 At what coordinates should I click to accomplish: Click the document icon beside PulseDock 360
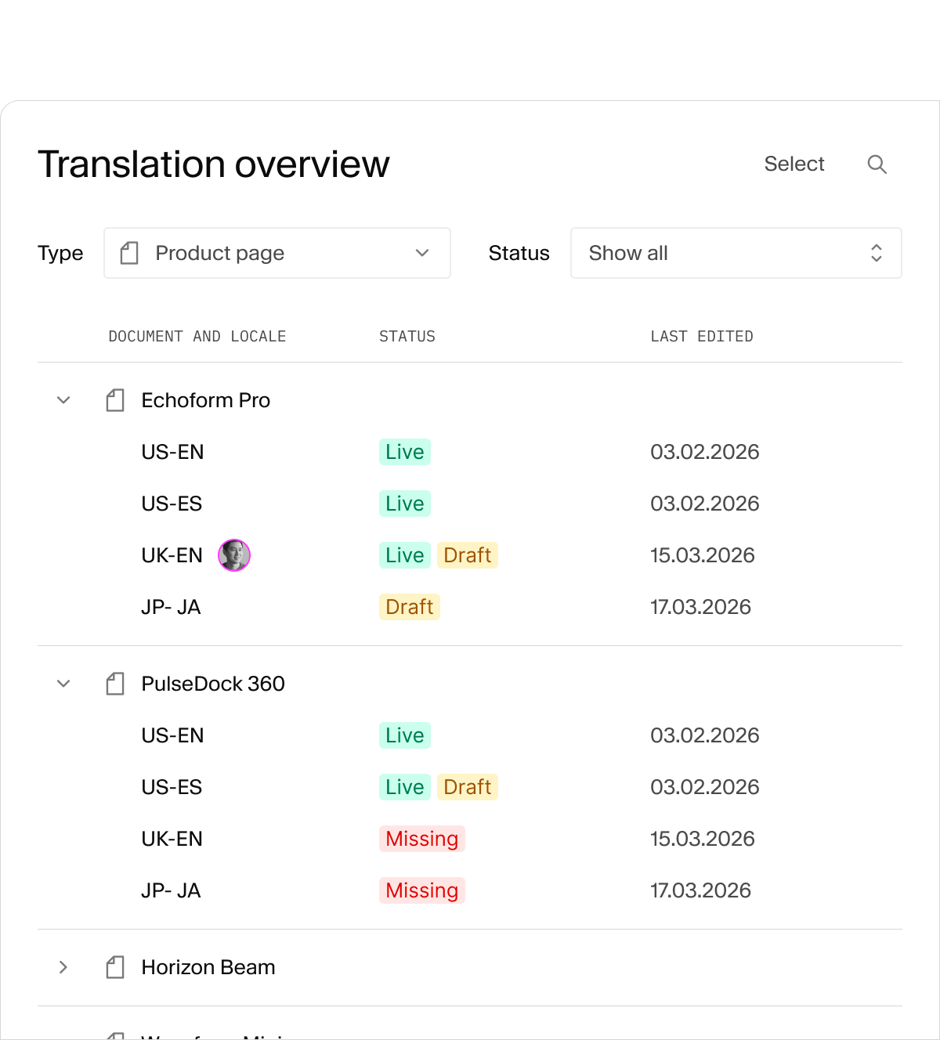115,683
